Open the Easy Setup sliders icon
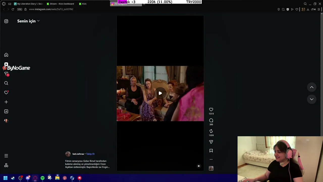 click(x=319, y=9)
